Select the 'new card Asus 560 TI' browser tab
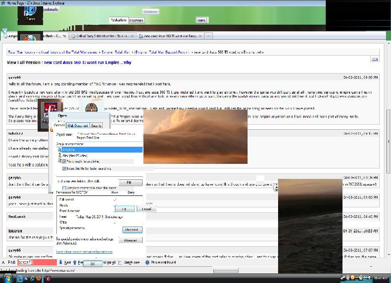The image size is (391, 283). 169,36
